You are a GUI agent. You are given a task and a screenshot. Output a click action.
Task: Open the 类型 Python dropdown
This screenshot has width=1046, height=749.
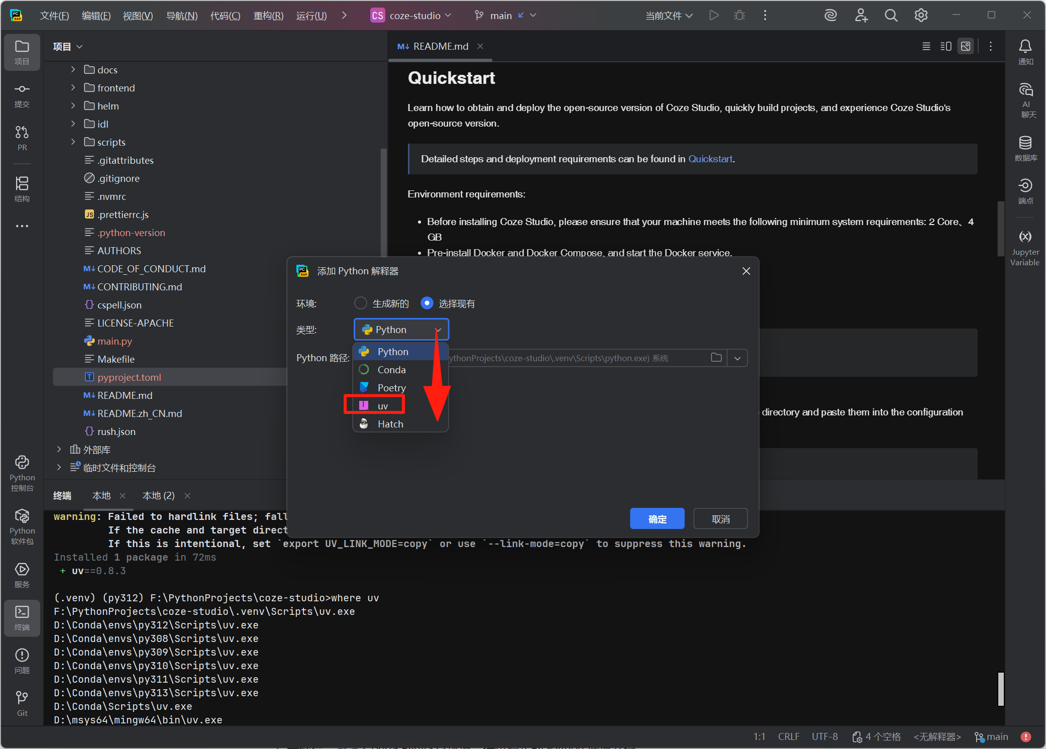click(x=401, y=330)
